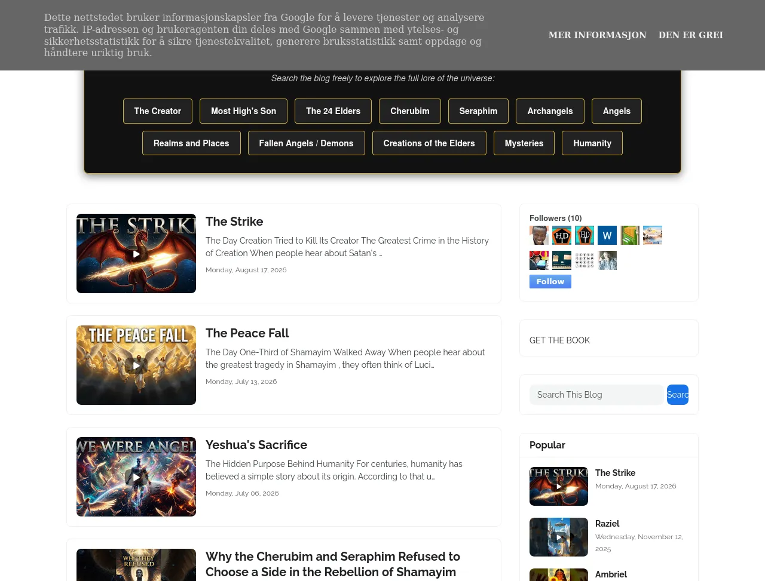Open popular post thumbnail The Strike

pyautogui.click(x=559, y=487)
